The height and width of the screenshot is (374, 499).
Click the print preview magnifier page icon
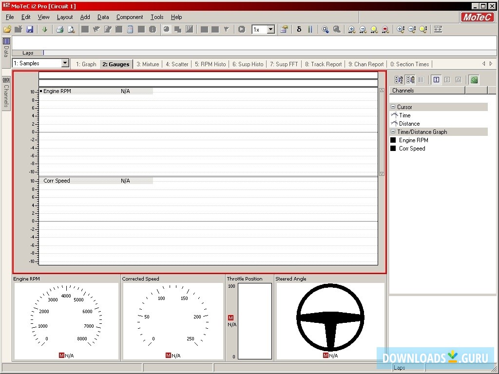[71, 29]
